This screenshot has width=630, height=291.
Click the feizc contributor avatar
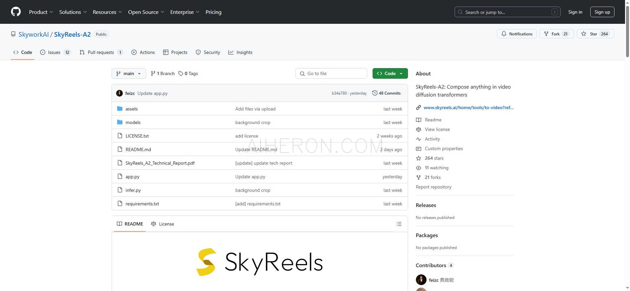(421, 280)
